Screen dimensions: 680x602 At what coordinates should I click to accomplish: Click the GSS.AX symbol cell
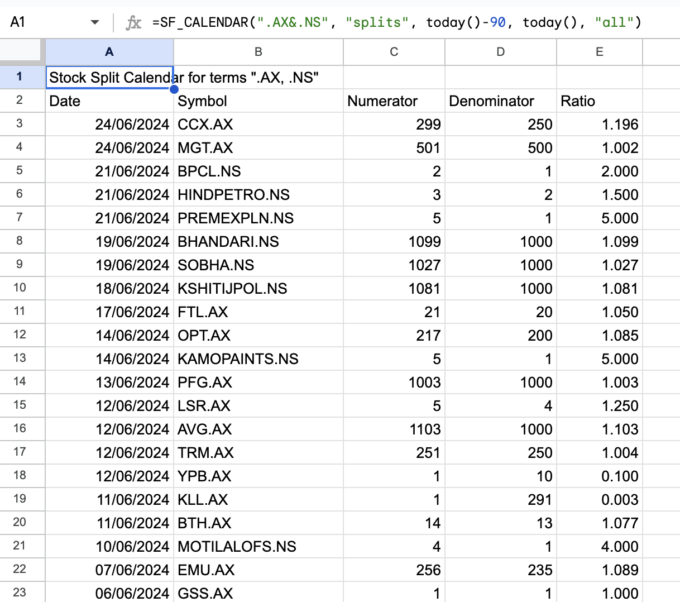[x=258, y=593]
